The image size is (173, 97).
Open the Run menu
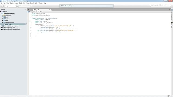[x=24, y=3]
